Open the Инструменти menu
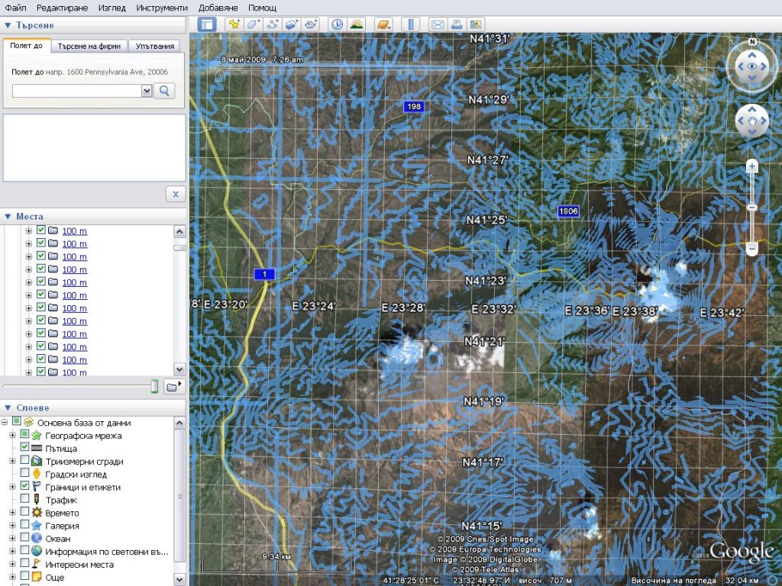Image resolution: width=782 pixels, height=586 pixels. click(161, 8)
